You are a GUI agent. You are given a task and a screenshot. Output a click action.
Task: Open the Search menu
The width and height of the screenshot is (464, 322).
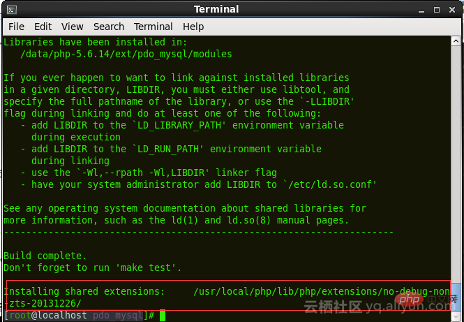click(109, 27)
